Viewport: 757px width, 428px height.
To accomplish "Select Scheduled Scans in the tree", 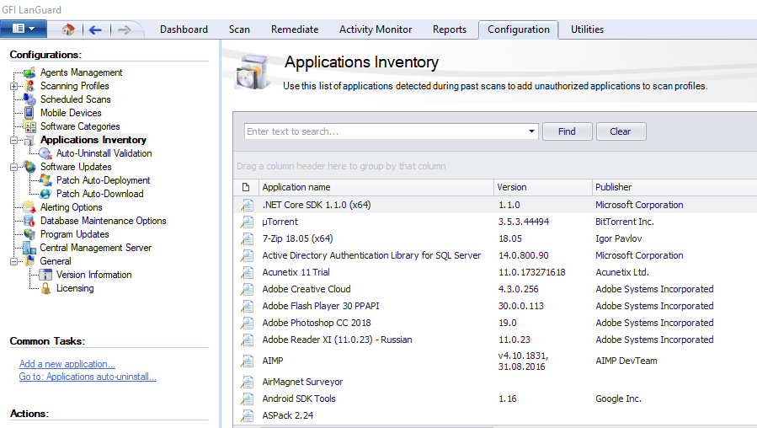I will 75,99.
